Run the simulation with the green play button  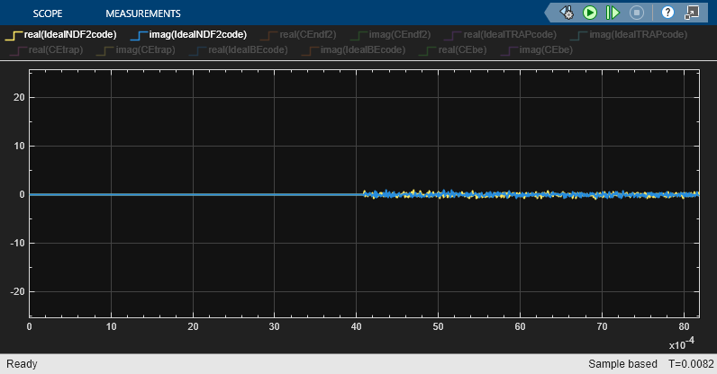[590, 13]
